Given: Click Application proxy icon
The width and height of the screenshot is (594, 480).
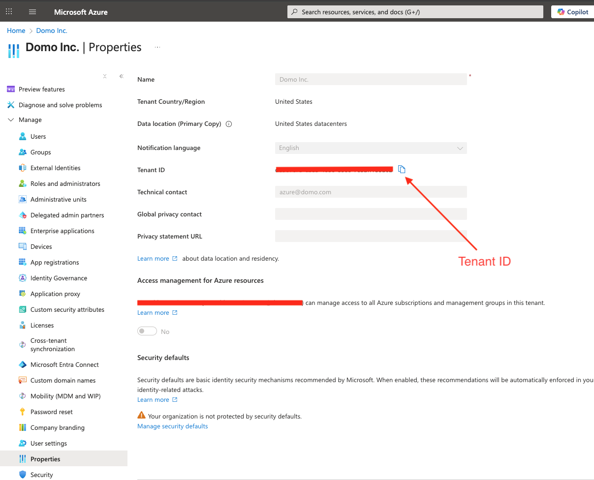Looking at the screenshot, I should pos(23,294).
